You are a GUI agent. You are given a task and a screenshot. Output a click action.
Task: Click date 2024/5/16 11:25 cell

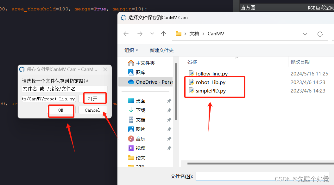tap(309, 74)
